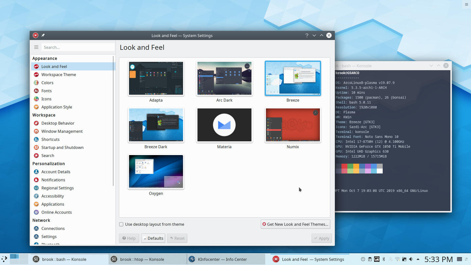Image resolution: width=471 pixels, height=265 pixels.
Task: Click the green color block in Konsole
Action: (350, 166)
